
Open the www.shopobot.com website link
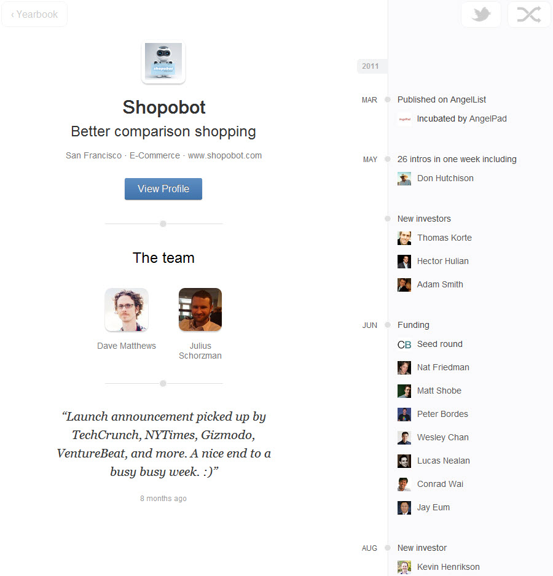click(x=225, y=156)
